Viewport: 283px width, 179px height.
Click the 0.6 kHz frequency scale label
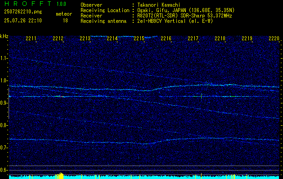[4, 170]
